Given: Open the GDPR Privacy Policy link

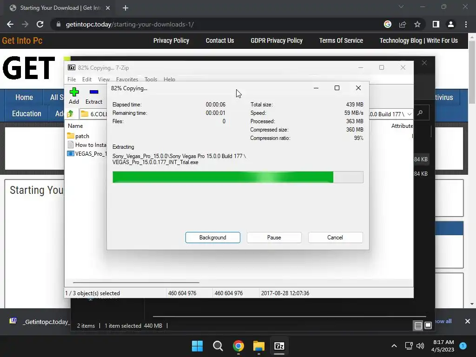Looking at the screenshot, I should [x=277, y=40].
